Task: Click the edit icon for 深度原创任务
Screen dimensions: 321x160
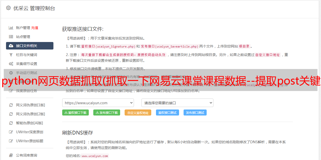Action: click(11, 91)
